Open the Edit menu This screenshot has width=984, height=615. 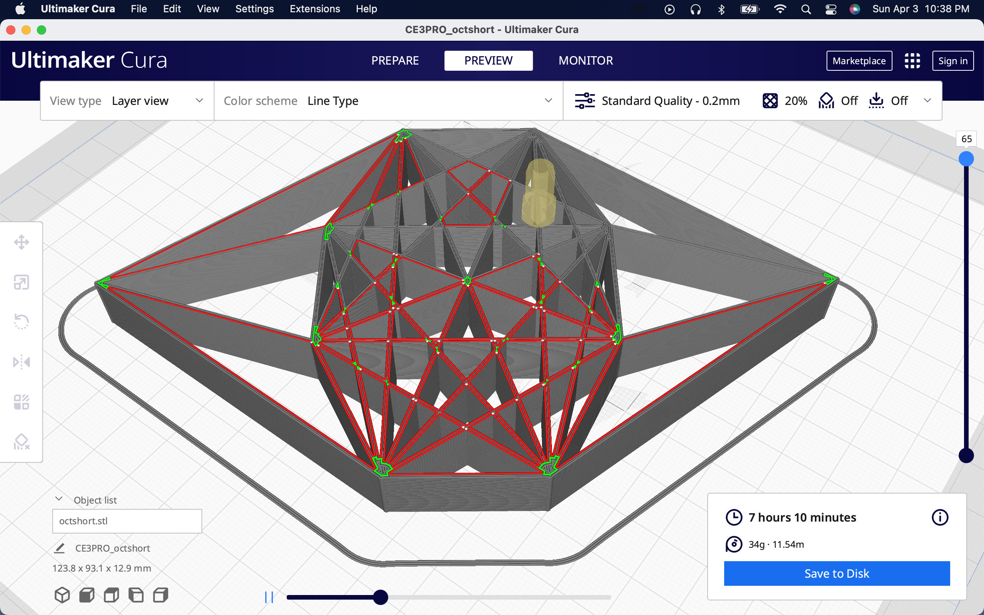tap(172, 9)
